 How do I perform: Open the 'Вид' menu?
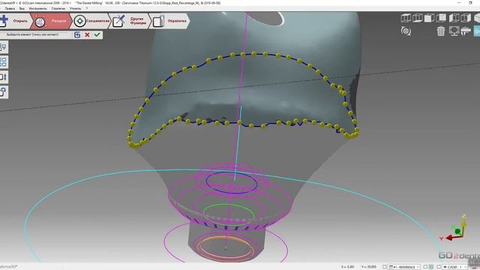(x=22, y=8)
